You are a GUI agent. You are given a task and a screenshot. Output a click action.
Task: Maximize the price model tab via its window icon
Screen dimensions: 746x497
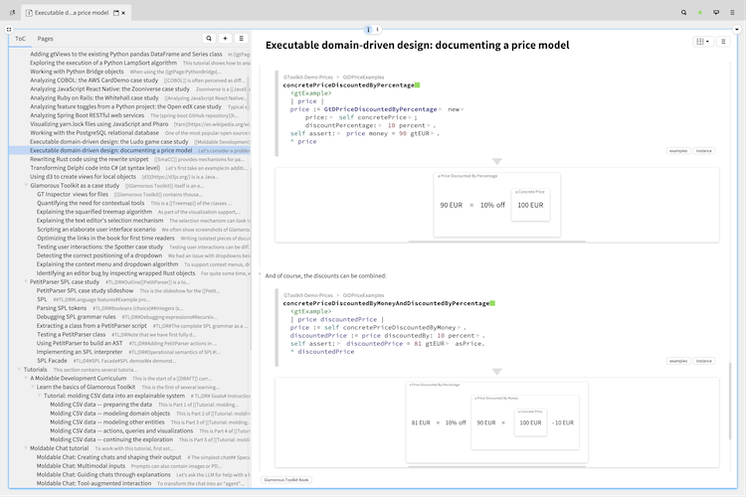115,13
